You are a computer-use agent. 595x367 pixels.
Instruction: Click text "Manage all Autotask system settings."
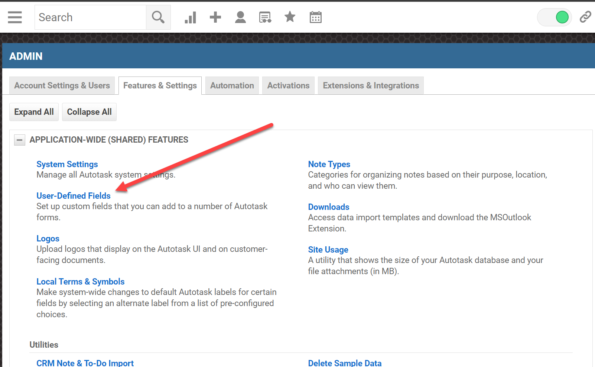106,175
